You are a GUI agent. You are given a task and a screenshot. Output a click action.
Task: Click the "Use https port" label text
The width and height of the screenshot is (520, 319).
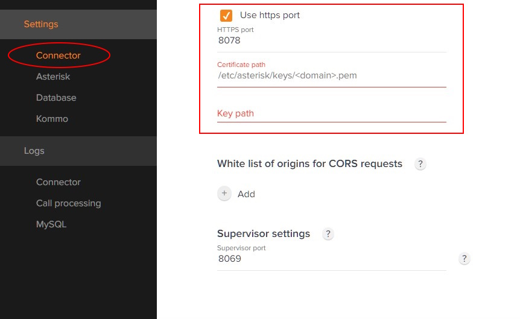coord(270,15)
